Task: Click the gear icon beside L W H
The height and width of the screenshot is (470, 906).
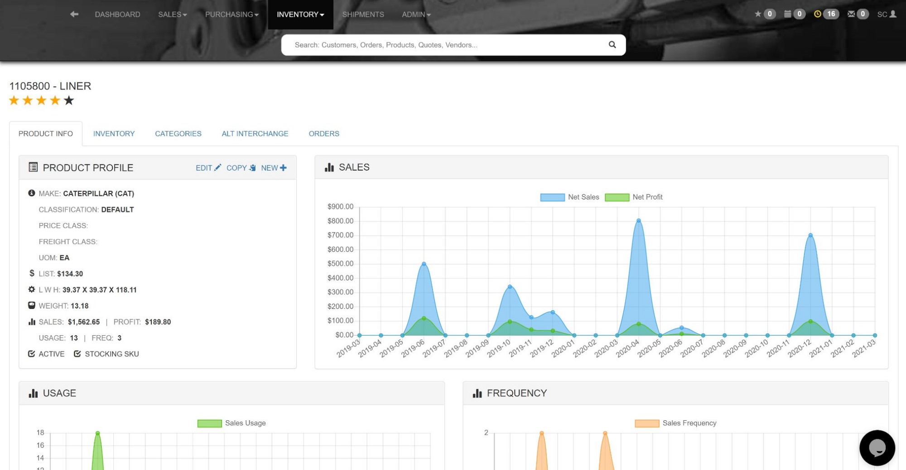Action: (x=32, y=290)
